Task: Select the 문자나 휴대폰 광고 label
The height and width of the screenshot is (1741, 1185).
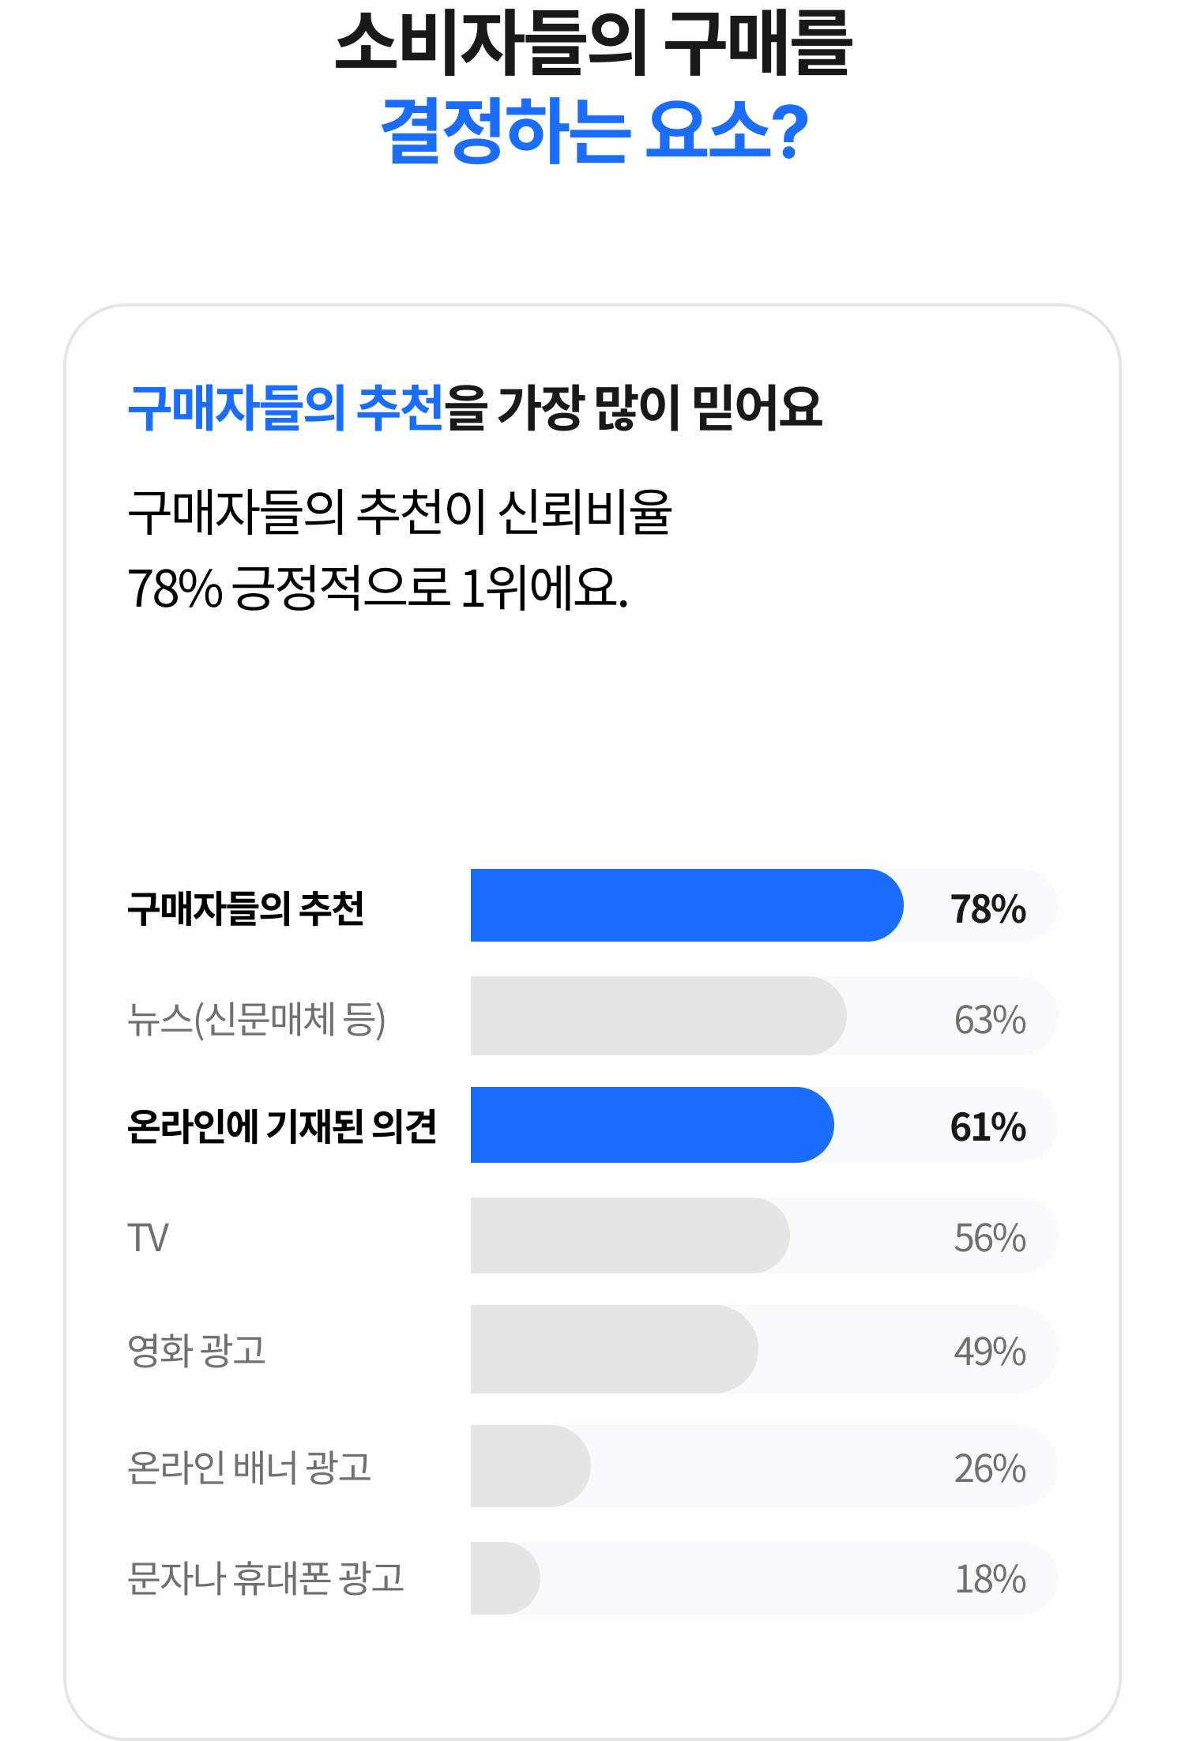Action: point(266,1578)
